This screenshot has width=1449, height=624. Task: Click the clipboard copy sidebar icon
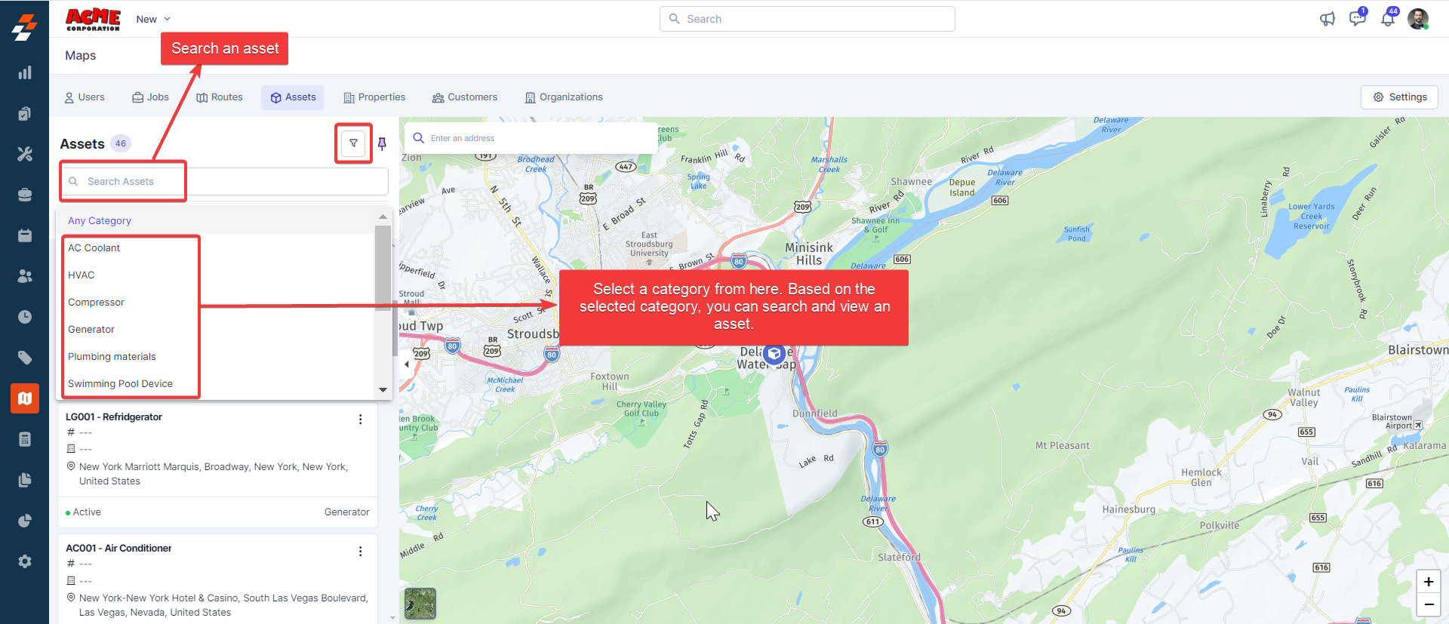(x=25, y=113)
